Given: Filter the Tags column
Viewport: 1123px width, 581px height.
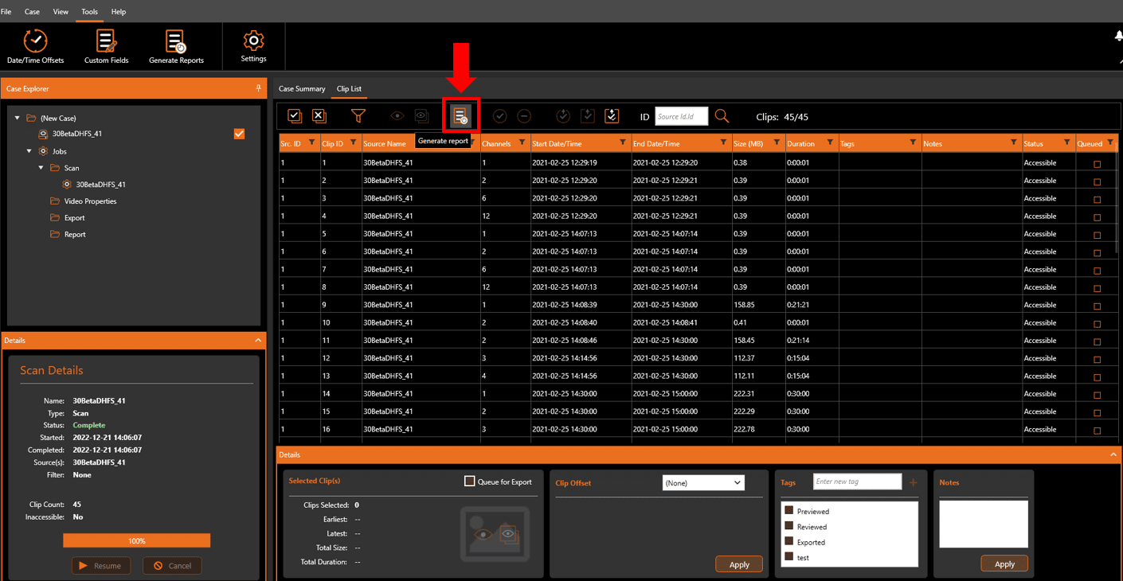Looking at the screenshot, I should (913, 143).
